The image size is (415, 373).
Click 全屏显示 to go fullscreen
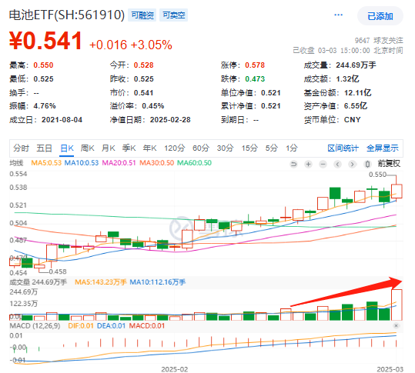[382, 148]
